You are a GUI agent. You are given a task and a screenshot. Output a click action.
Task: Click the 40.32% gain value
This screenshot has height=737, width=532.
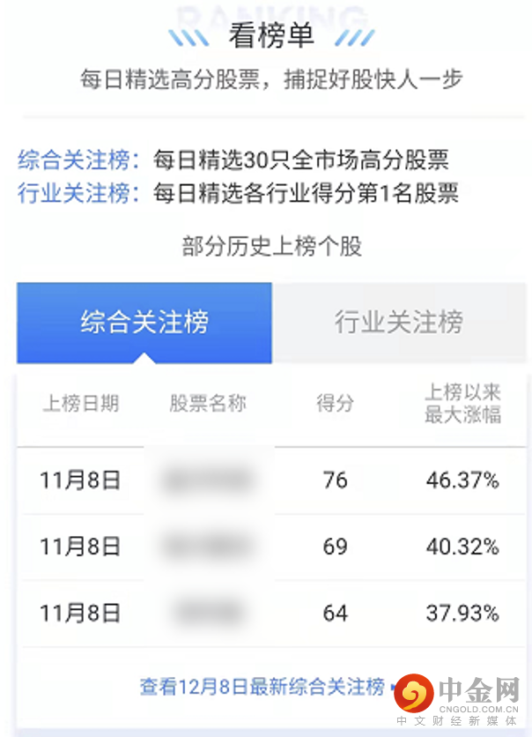pos(462,547)
